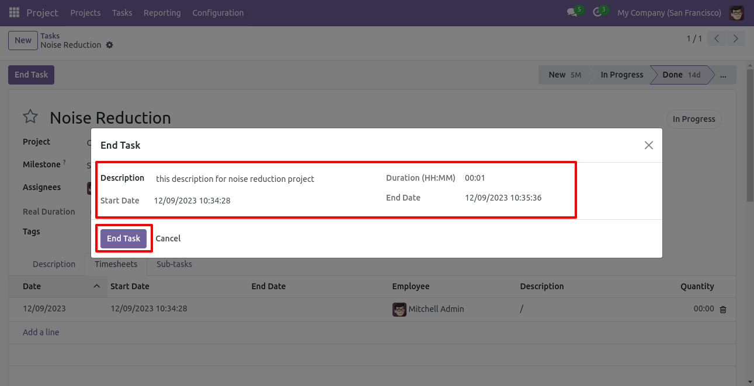Open the messages conversation icon
Screen dimensions: 754x386
tap(572, 13)
